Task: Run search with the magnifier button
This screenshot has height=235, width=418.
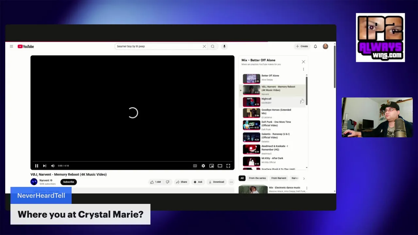Action: [213, 46]
